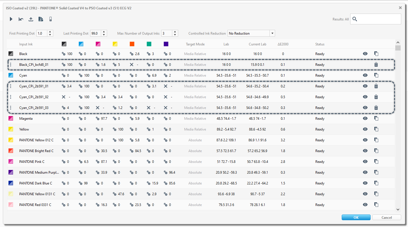Image resolution: width=408 pixels, height=227 pixels.
Task: Click the orange channel header icon
Action: tap(132, 44)
